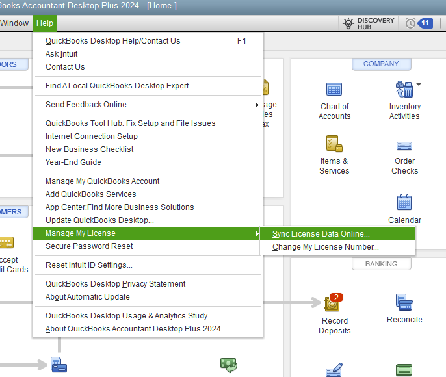Click the Accept Credit Cards icon
The height and width of the screenshot is (377, 446).
click(x=7, y=242)
